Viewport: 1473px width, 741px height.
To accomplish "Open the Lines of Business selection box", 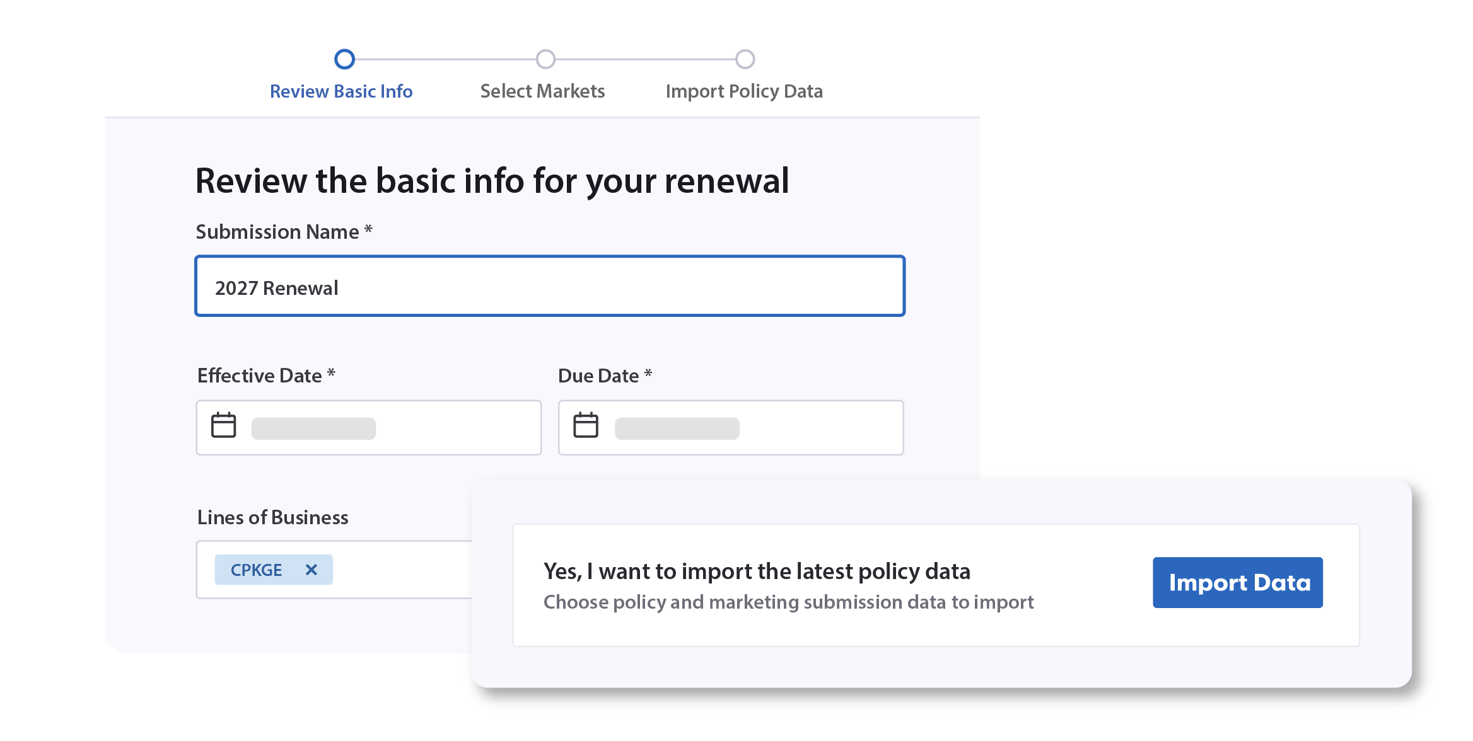I will click(x=334, y=570).
